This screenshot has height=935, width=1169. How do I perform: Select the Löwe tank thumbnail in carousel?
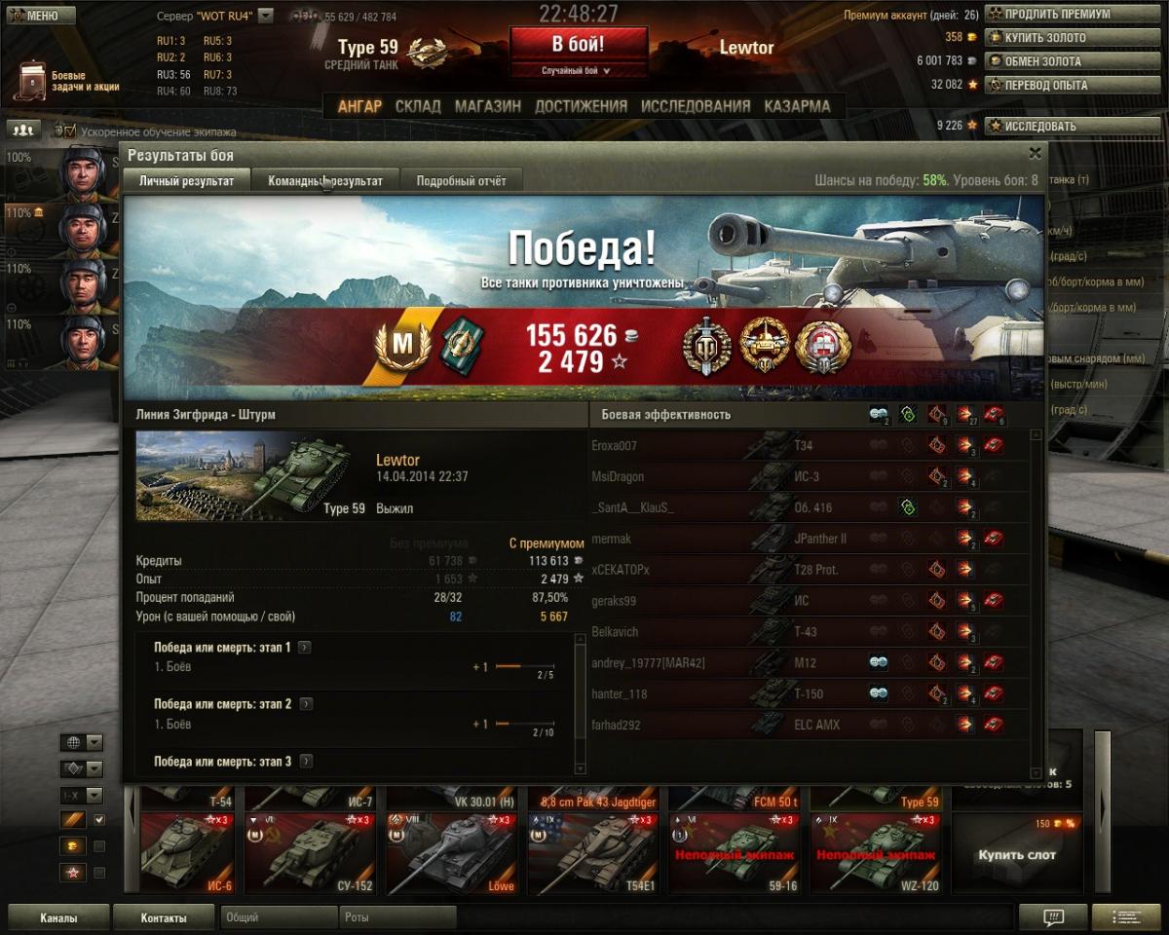(x=455, y=854)
